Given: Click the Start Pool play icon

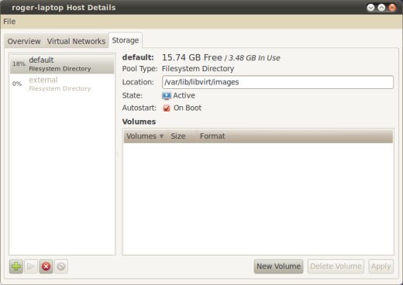Looking at the screenshot, I should (x=31, y=266).
